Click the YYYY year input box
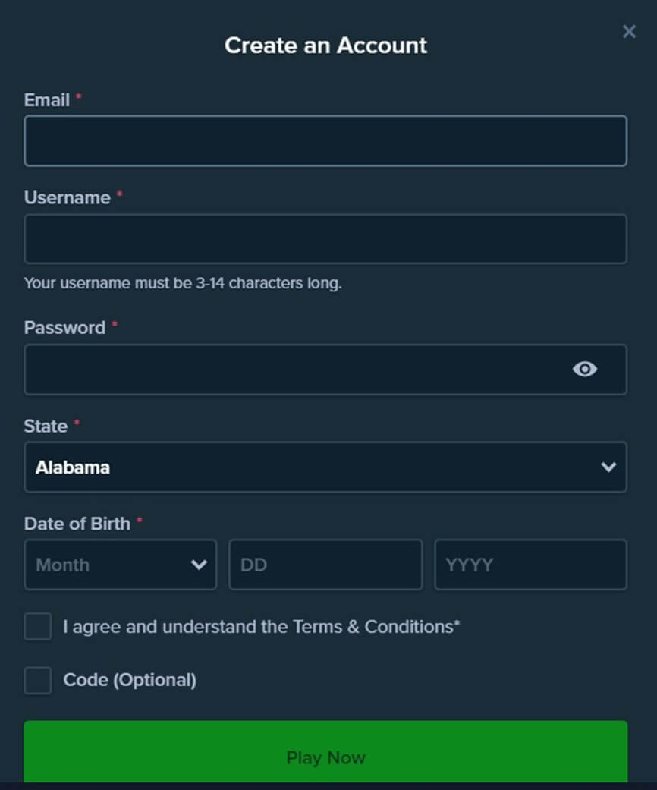This screenshot has height=790, width=657. click(x=531, y=565)
